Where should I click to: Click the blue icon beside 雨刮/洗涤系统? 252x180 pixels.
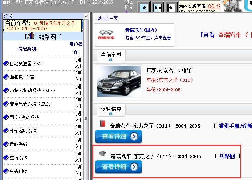point(6,118)
